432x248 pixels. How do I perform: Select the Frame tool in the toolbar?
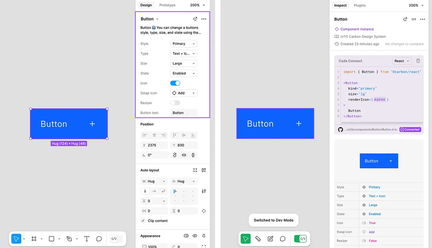click(x=34, y=239)
